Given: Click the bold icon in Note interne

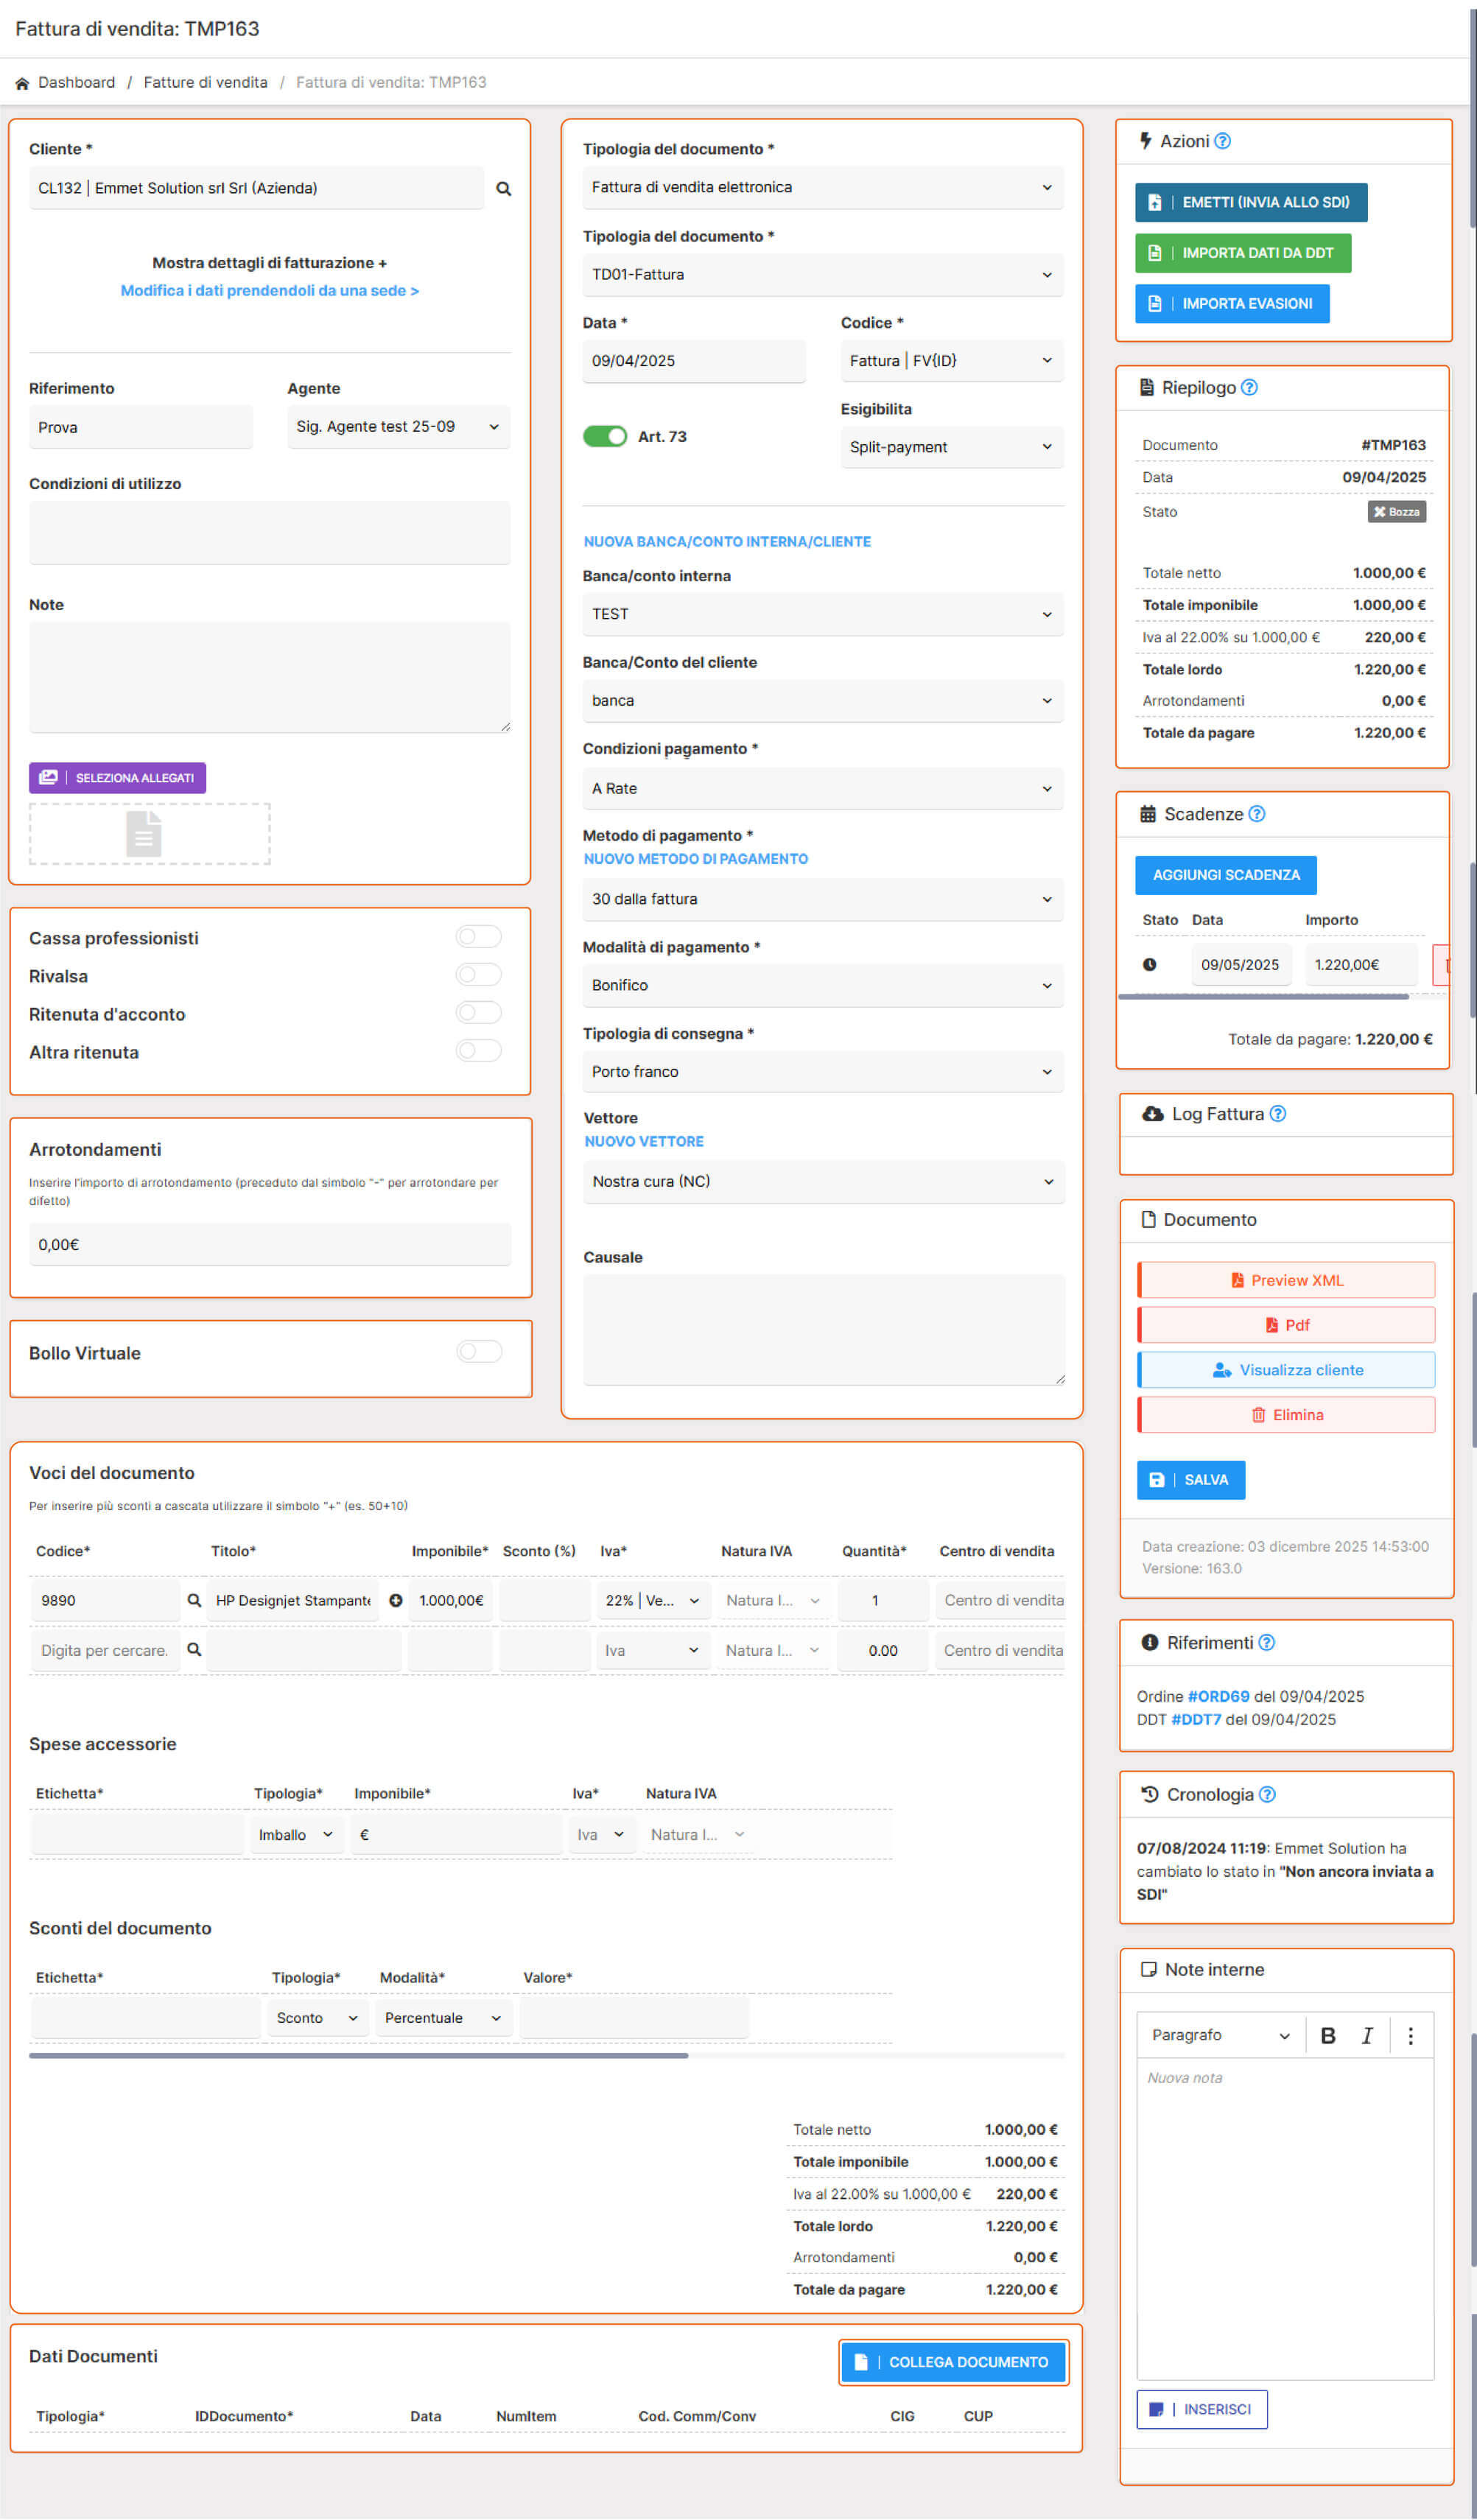Looking at the screenshot, I should tap(1328, 2035).
